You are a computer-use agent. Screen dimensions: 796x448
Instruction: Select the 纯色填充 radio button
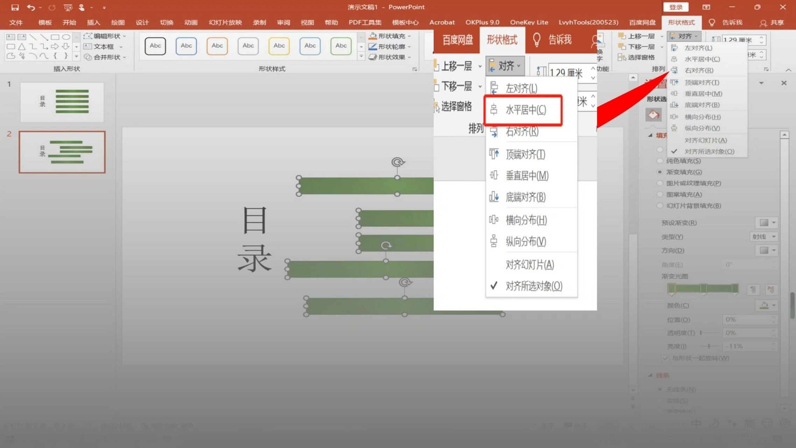[661, 161]
